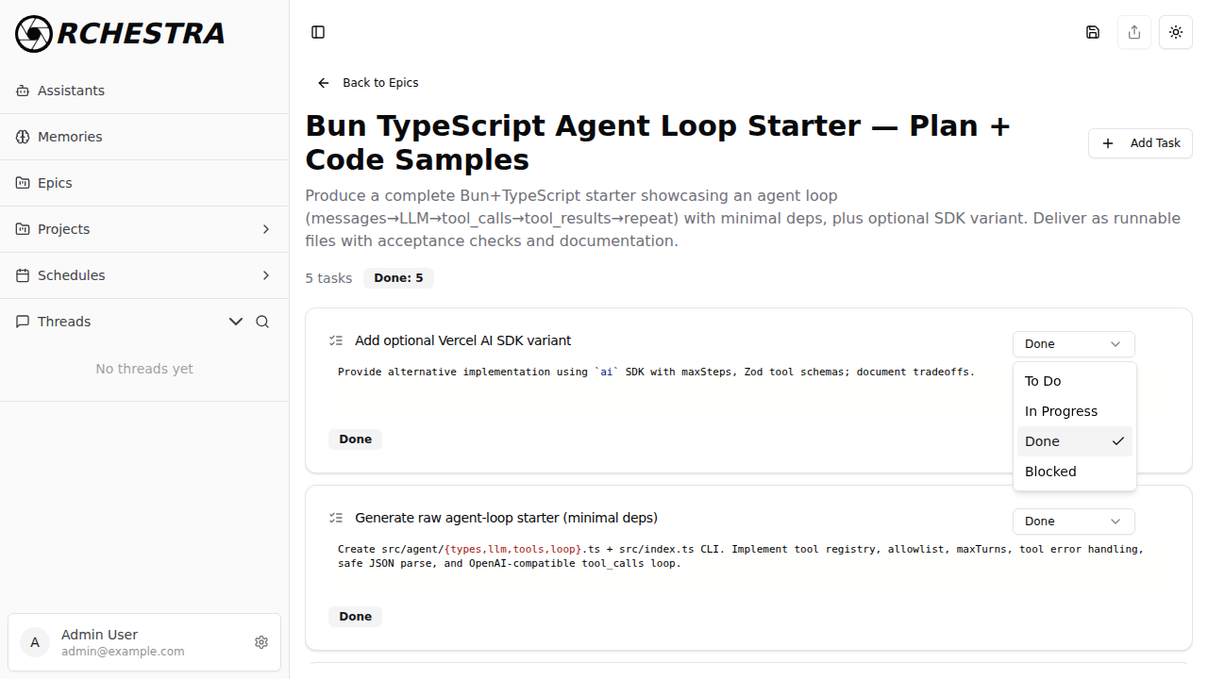
Task: Open settings gear next to Admin User
Action: coord(261,642)
